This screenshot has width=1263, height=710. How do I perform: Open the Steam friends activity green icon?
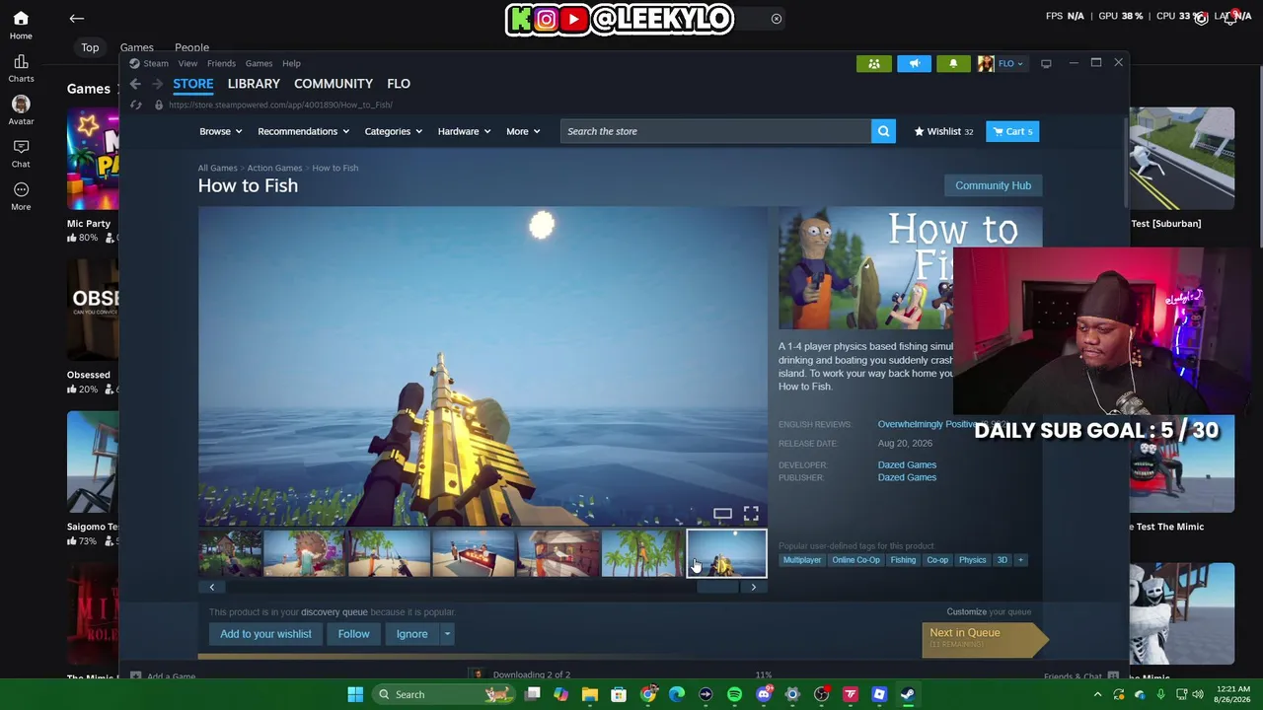tap(874, 64)
